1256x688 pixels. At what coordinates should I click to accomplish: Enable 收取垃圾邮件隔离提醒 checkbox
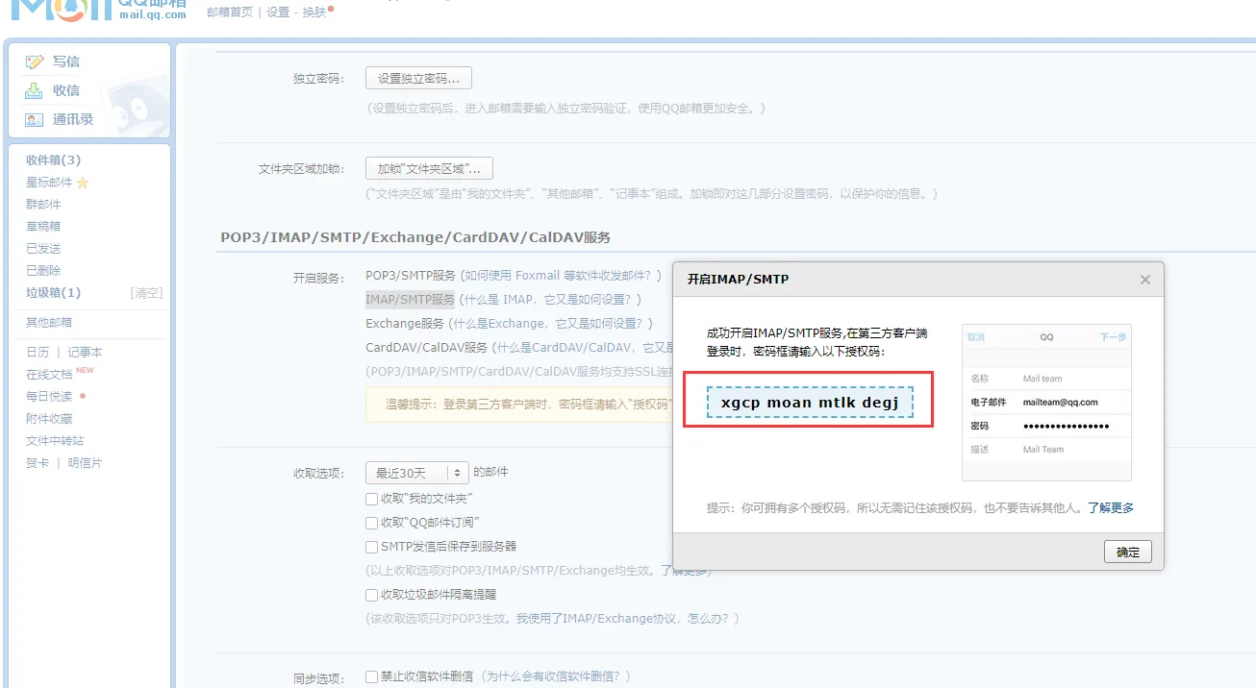(x=371, y=595)
